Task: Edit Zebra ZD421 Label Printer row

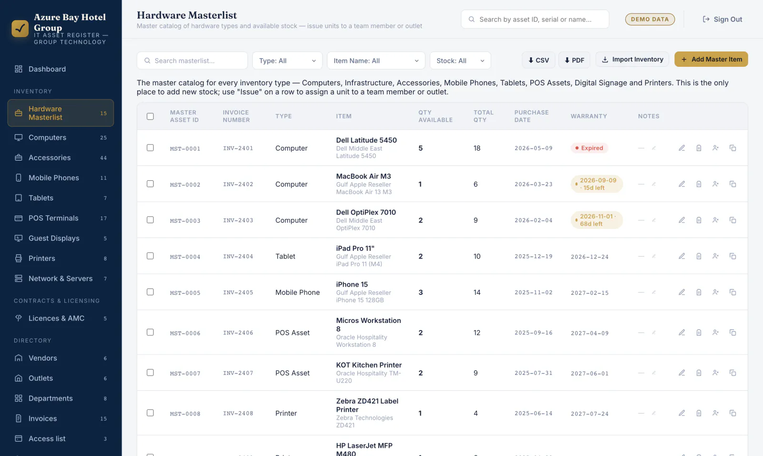Action: click(682, 413)
